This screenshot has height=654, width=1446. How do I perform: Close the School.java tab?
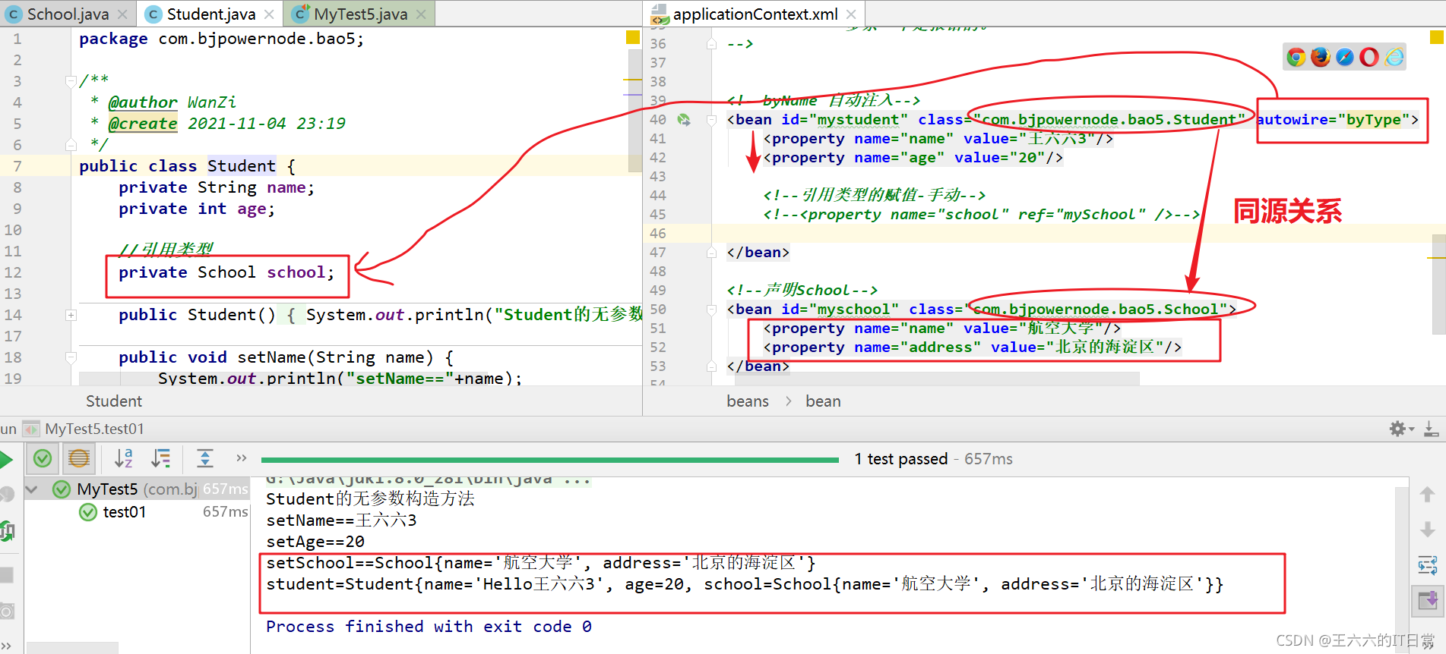[122, 14]
